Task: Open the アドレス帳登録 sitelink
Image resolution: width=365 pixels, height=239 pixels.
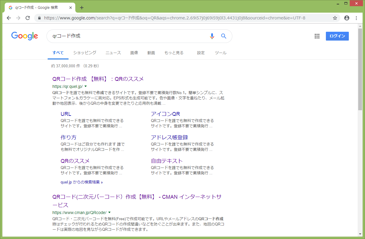Action: [x=169, y=138]
